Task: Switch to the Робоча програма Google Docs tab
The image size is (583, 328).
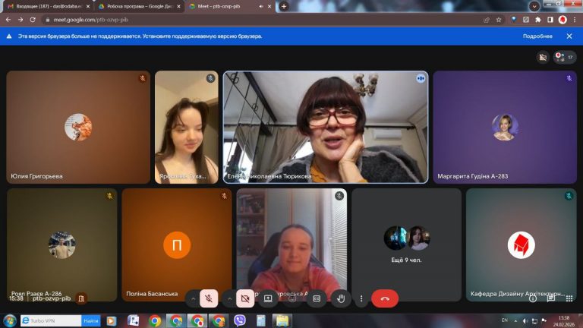Action: 137,6
